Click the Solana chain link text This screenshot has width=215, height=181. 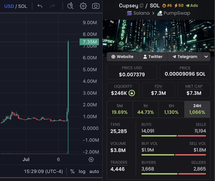tap(141, 13)
